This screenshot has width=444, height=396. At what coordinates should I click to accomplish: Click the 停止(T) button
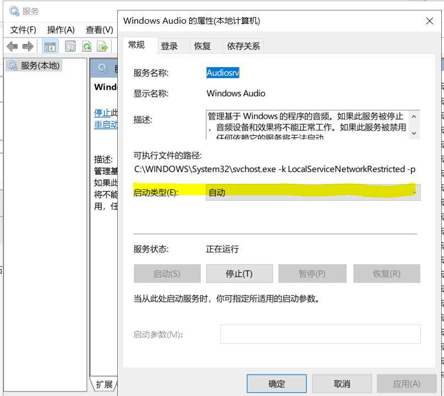coord(239,273)
